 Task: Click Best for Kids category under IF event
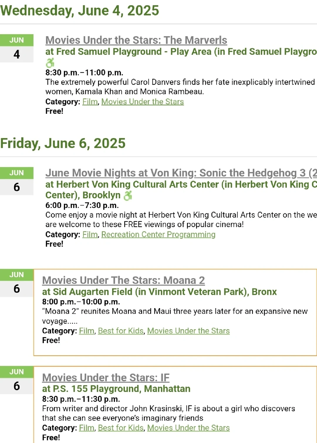click(121, 428)
